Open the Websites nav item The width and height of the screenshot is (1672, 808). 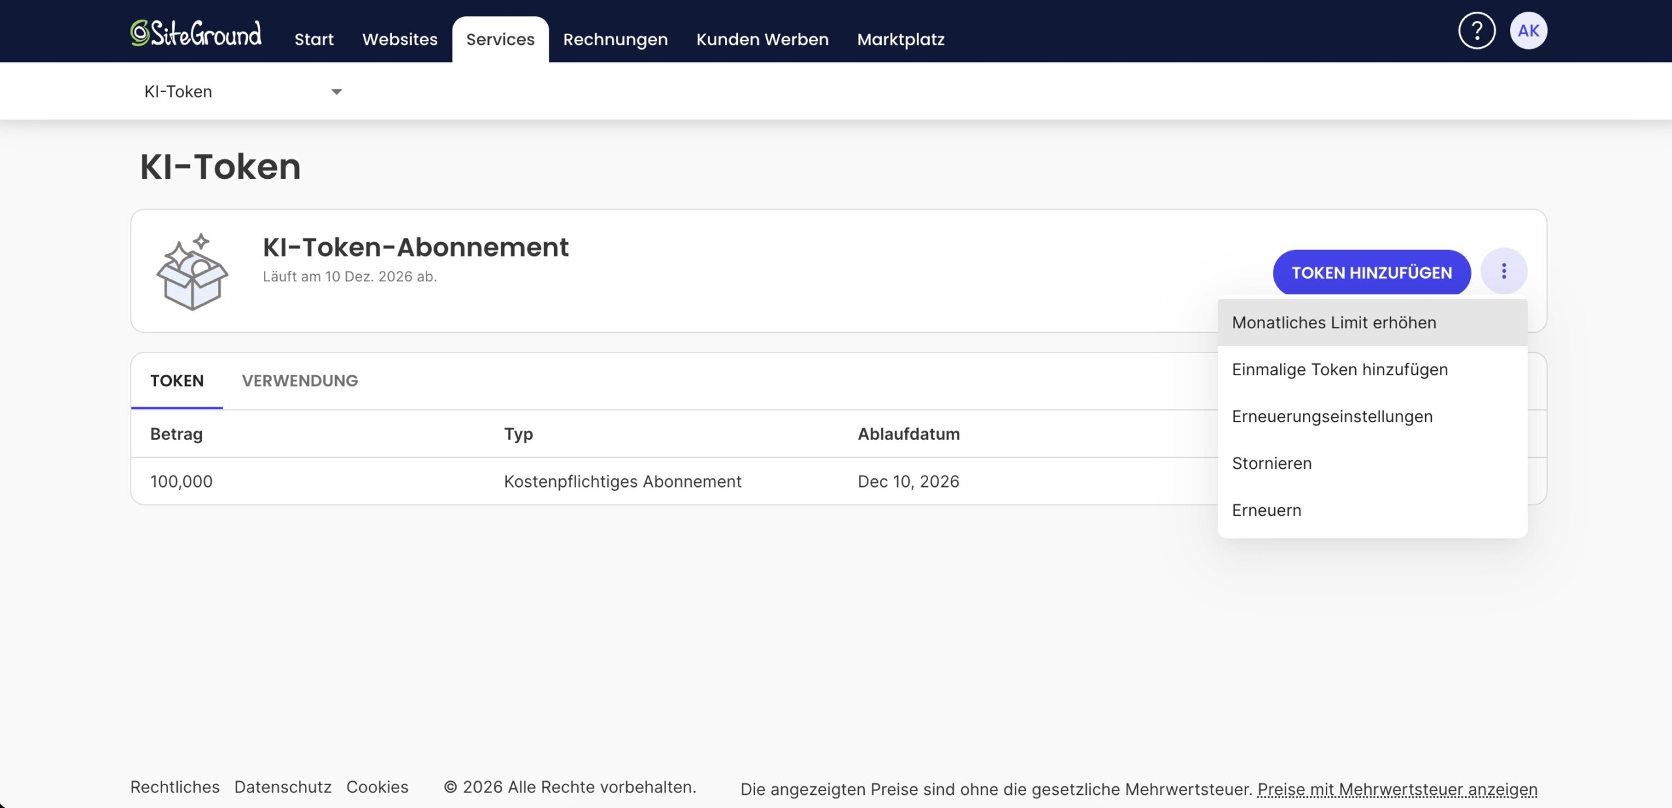coord(400,39)
